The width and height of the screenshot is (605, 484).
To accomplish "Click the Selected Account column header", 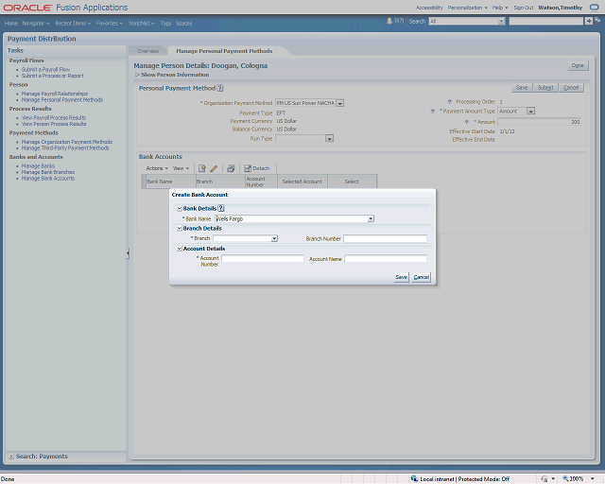I will (302, 181).
